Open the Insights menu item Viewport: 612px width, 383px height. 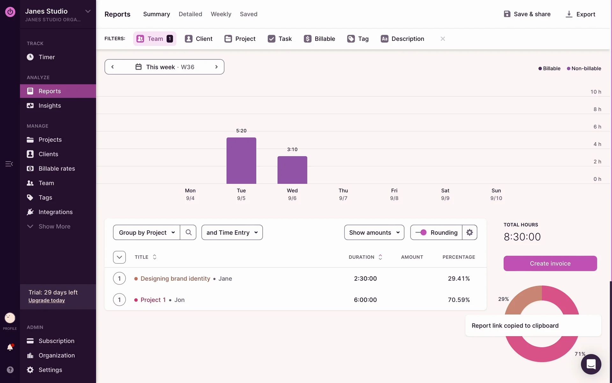50,106
